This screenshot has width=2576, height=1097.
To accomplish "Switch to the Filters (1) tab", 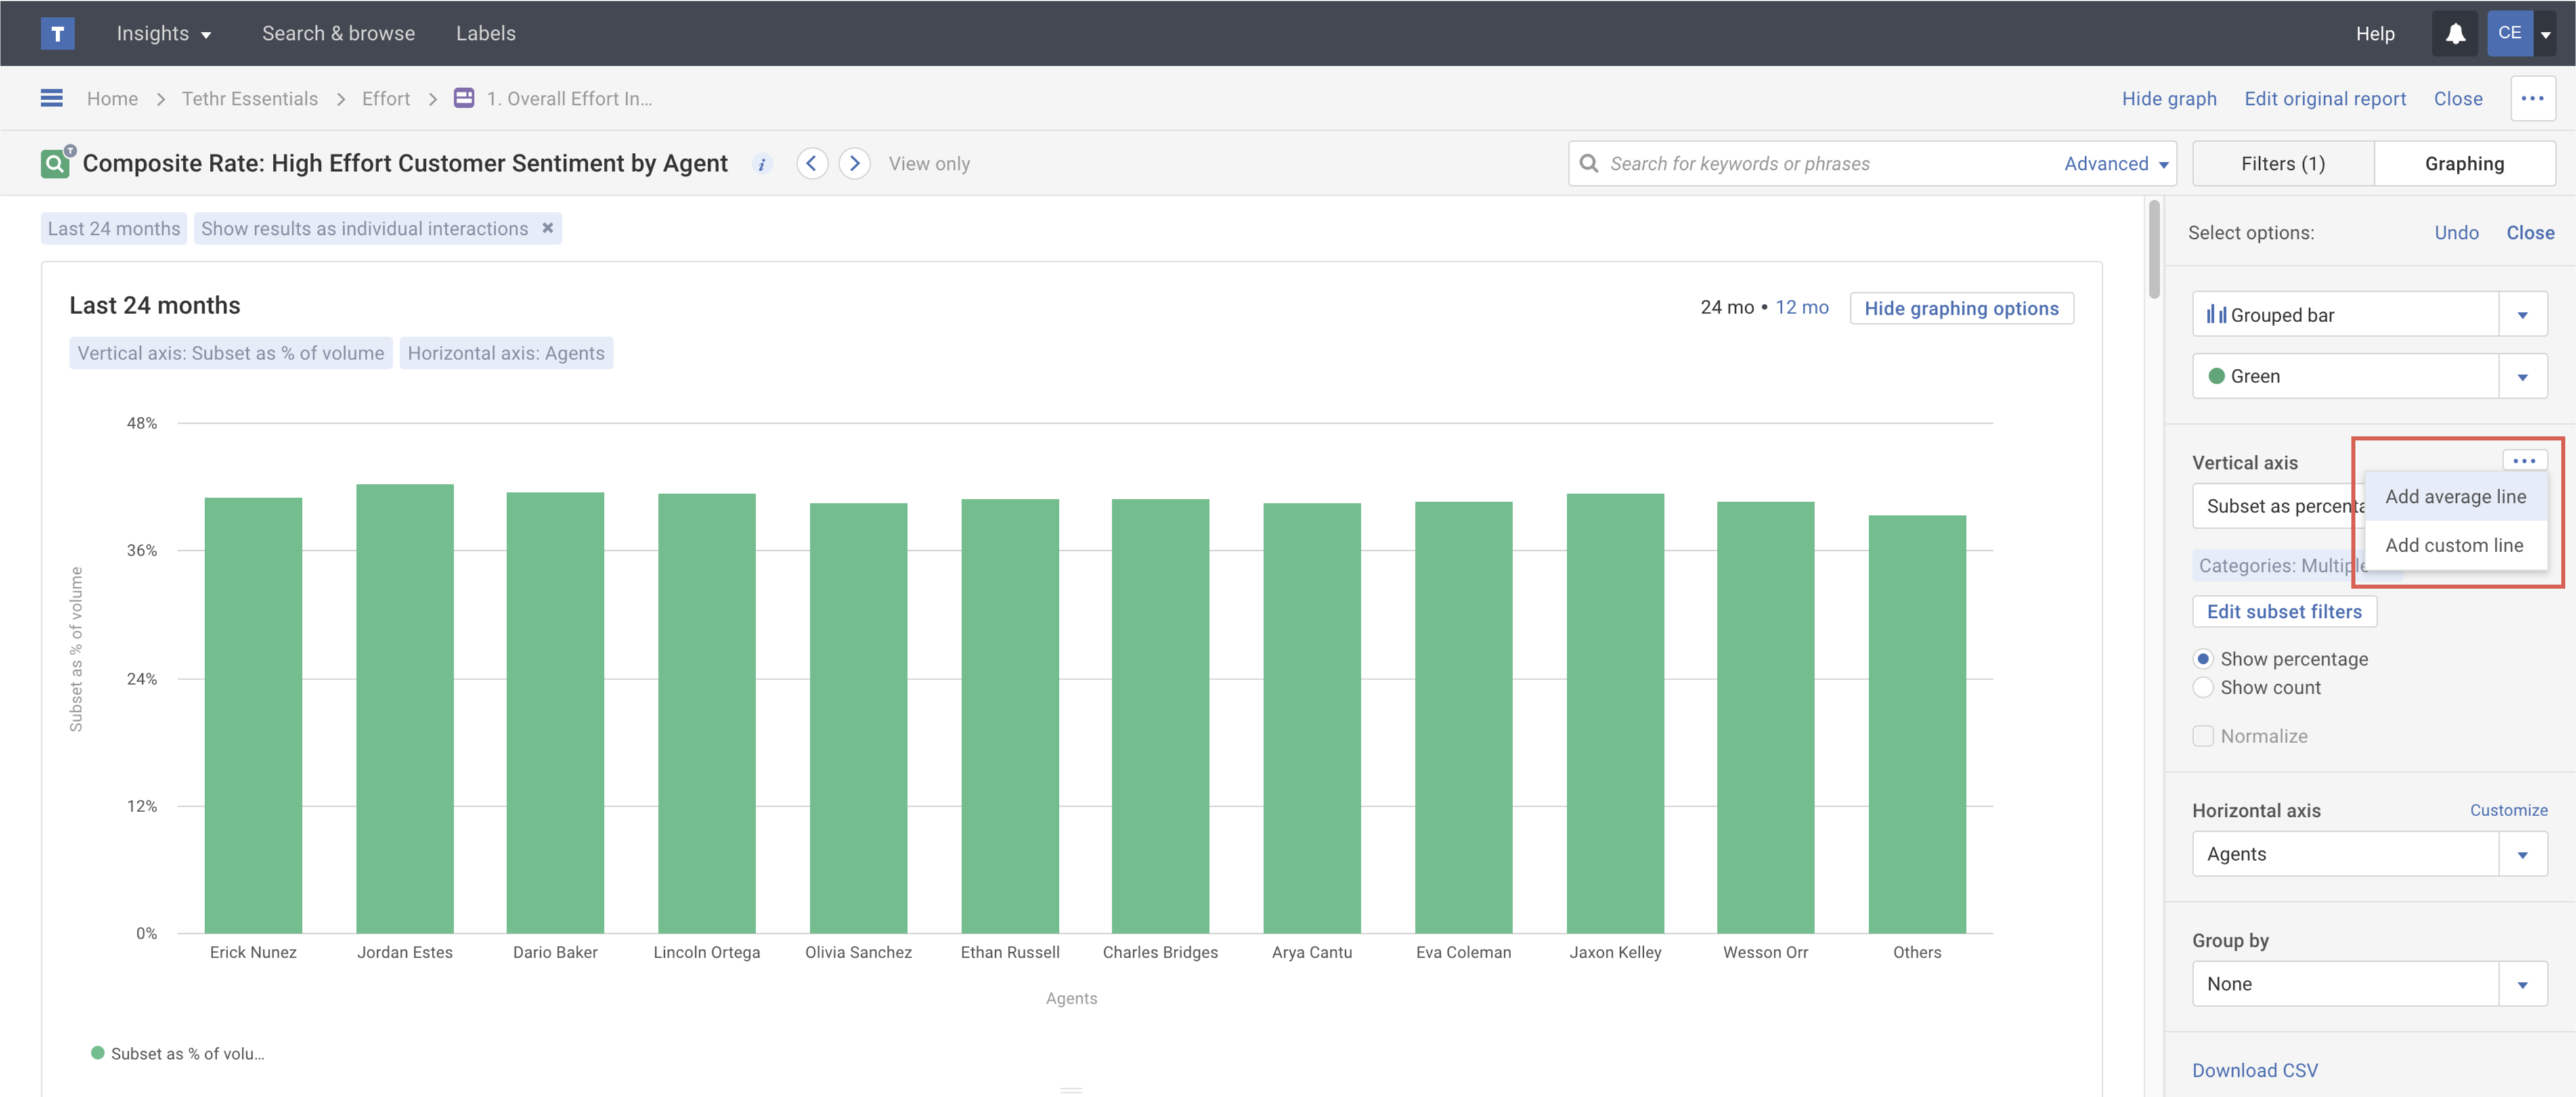I will coord(2282,163).
